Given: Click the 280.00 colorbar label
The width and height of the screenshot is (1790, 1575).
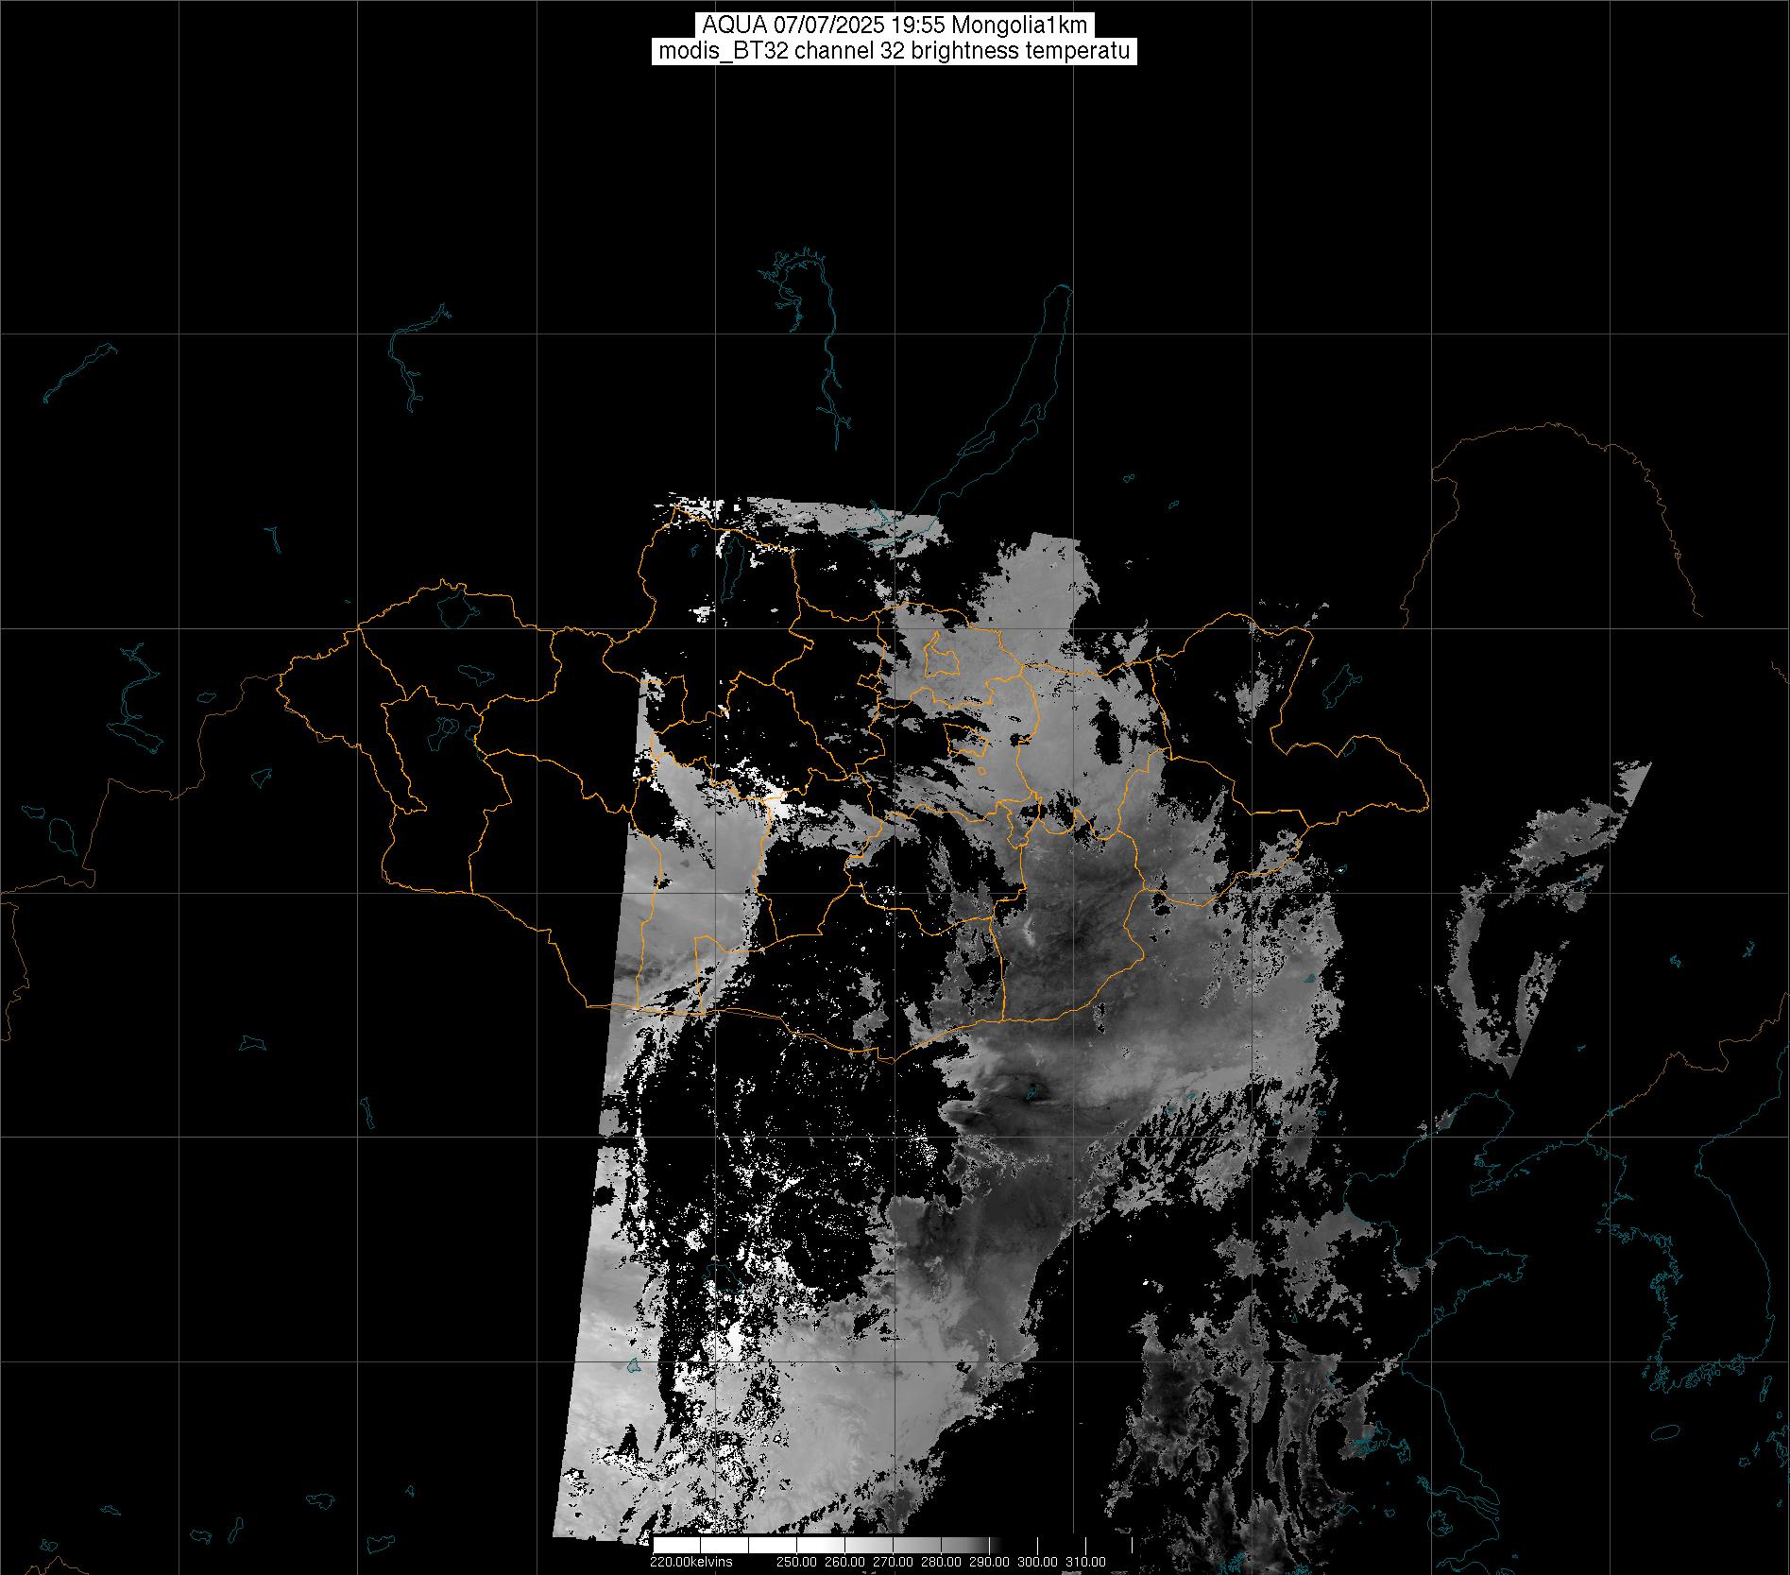Looking at the screenshot, I should [941, 1562].
